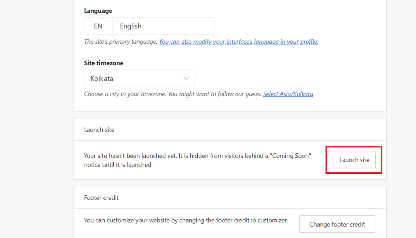The height and width of the screenshot is (238, 416).
Task: Click the Kolkata timezone value
Action: pos(102,78)
